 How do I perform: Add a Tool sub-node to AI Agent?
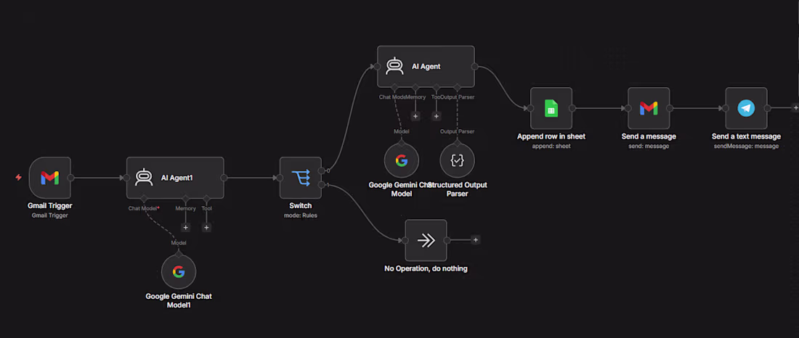(x=437, y=117)
